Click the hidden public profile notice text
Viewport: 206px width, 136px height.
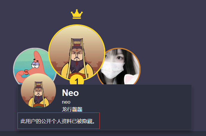57,121
